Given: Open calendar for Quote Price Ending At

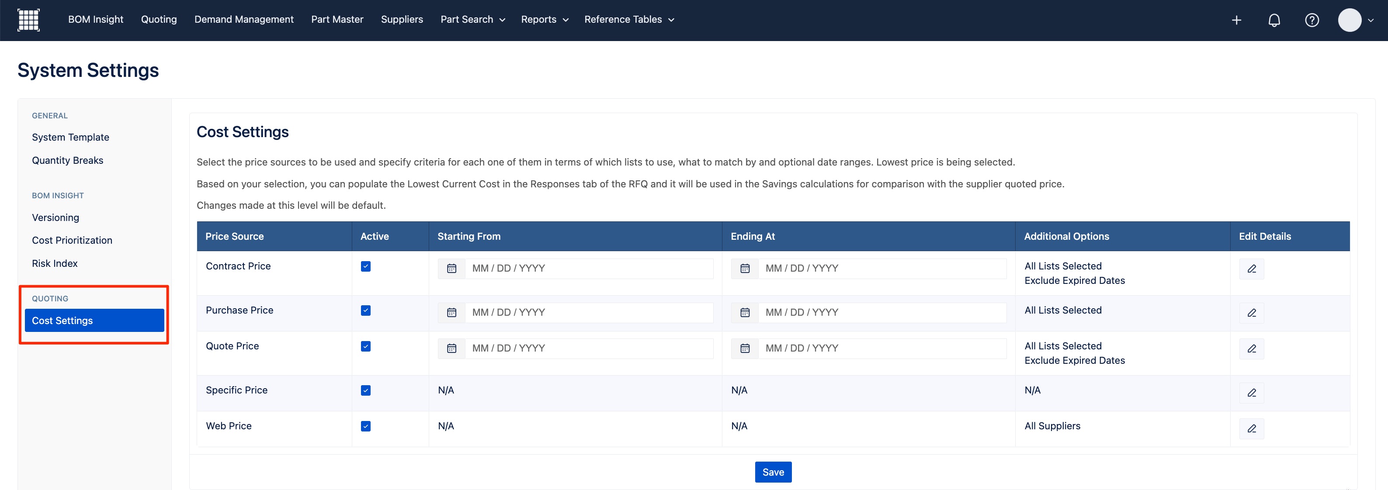Looking at the screenshot, I should pyautogui.click(x=745, y=349).
